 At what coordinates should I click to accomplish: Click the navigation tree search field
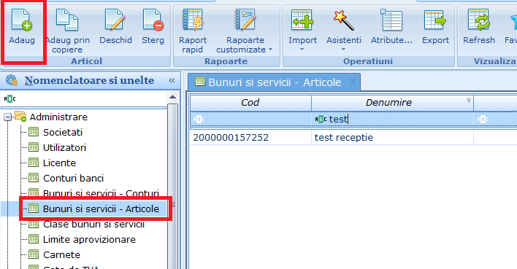(x=84, y=98)
